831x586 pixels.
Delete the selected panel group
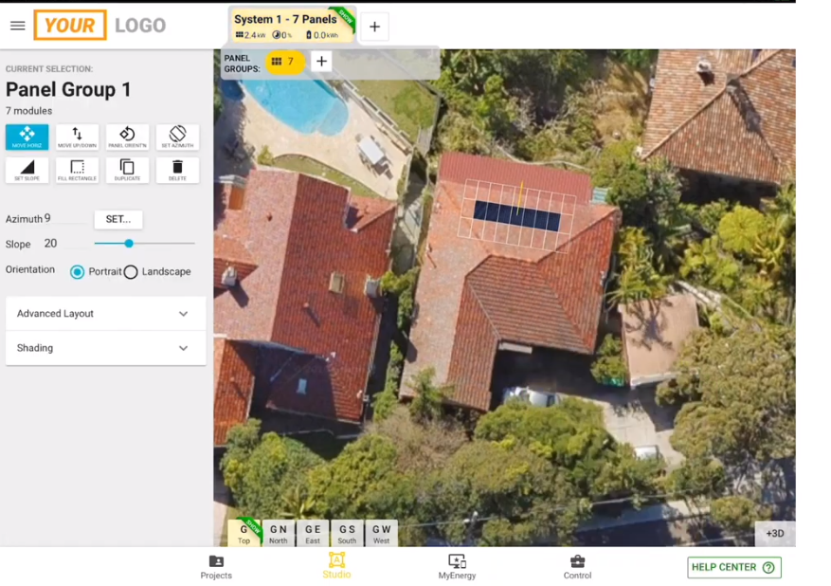tap(177, 170)
